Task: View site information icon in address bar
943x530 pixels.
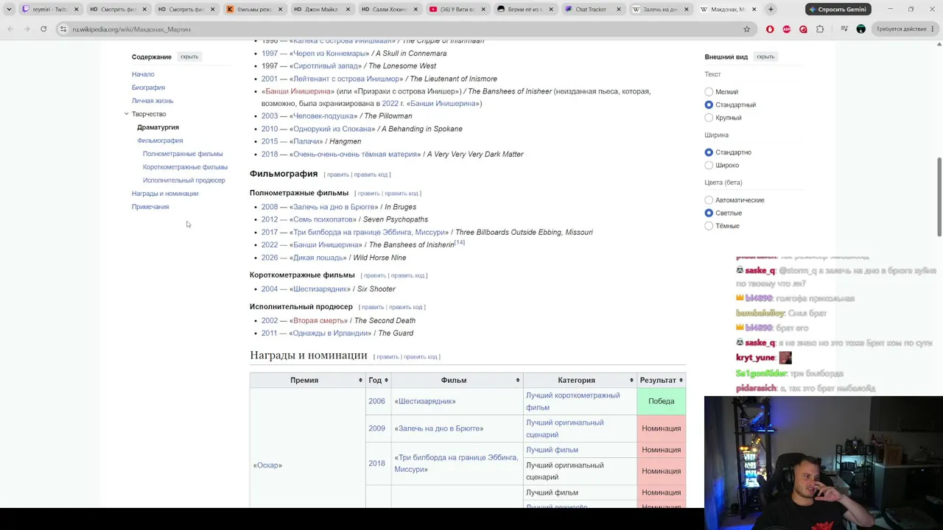Action: (64, 29)
